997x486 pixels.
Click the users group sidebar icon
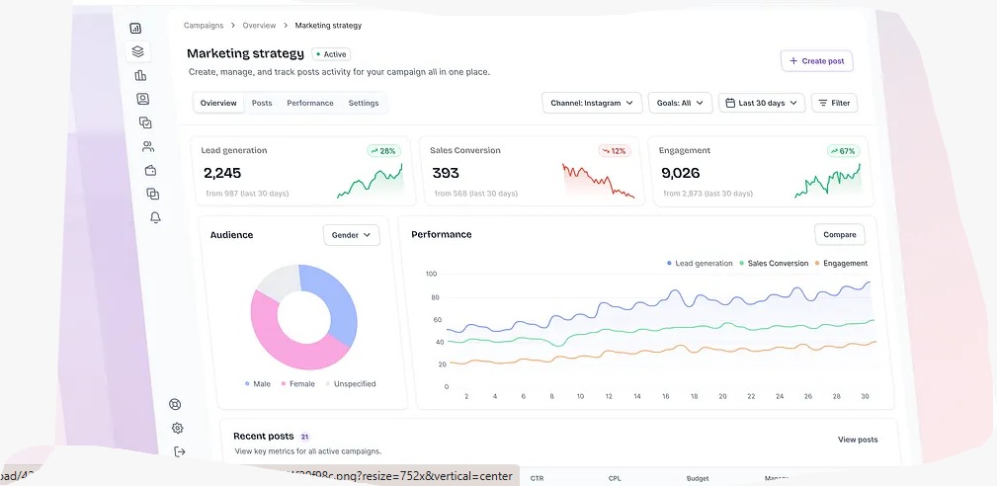(147, 146)
